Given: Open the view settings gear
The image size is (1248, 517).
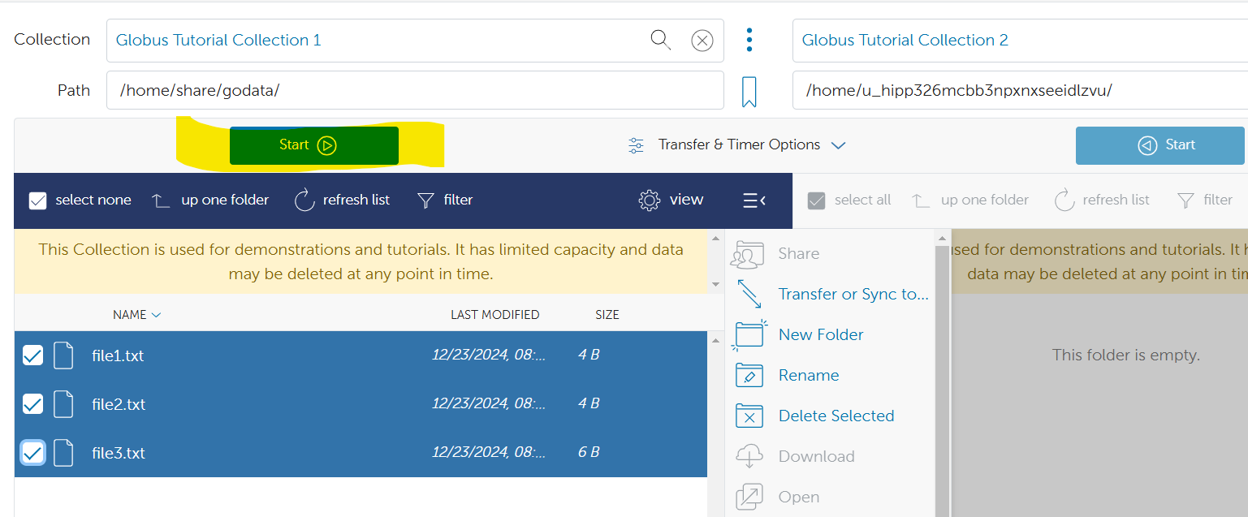Looking at the screenshot, I should (x=649, y=200).
